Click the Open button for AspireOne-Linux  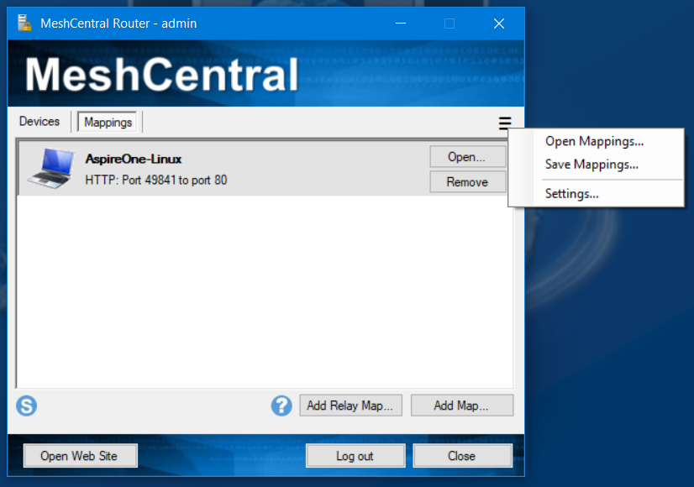(467, 156)
